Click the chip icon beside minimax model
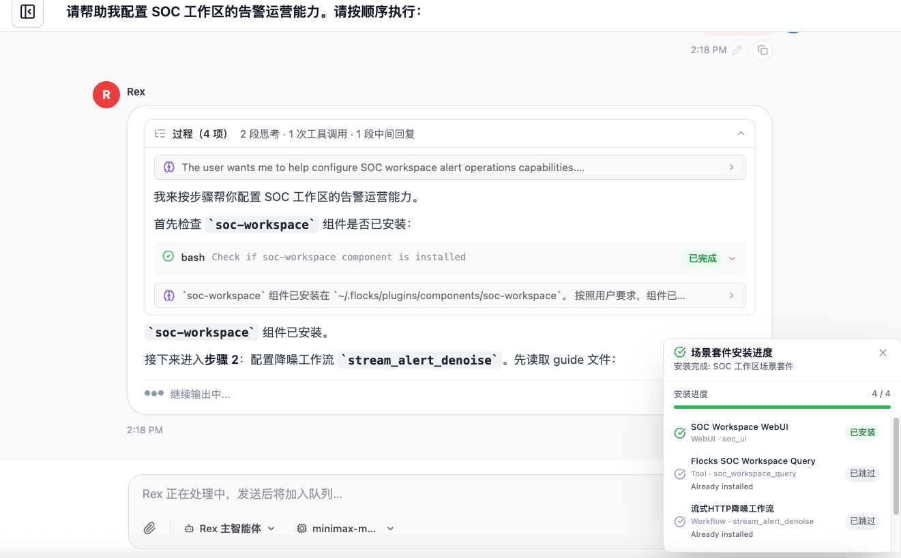 pos(302,528)
